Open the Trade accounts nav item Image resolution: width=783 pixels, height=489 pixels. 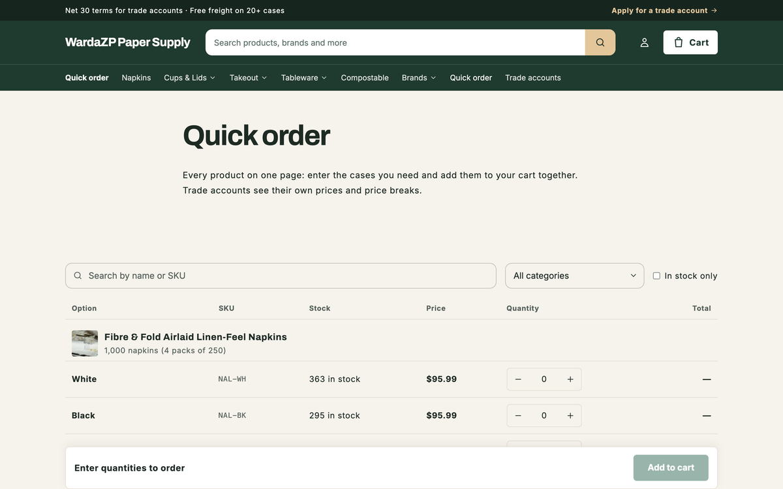click(x=533, y=78)
